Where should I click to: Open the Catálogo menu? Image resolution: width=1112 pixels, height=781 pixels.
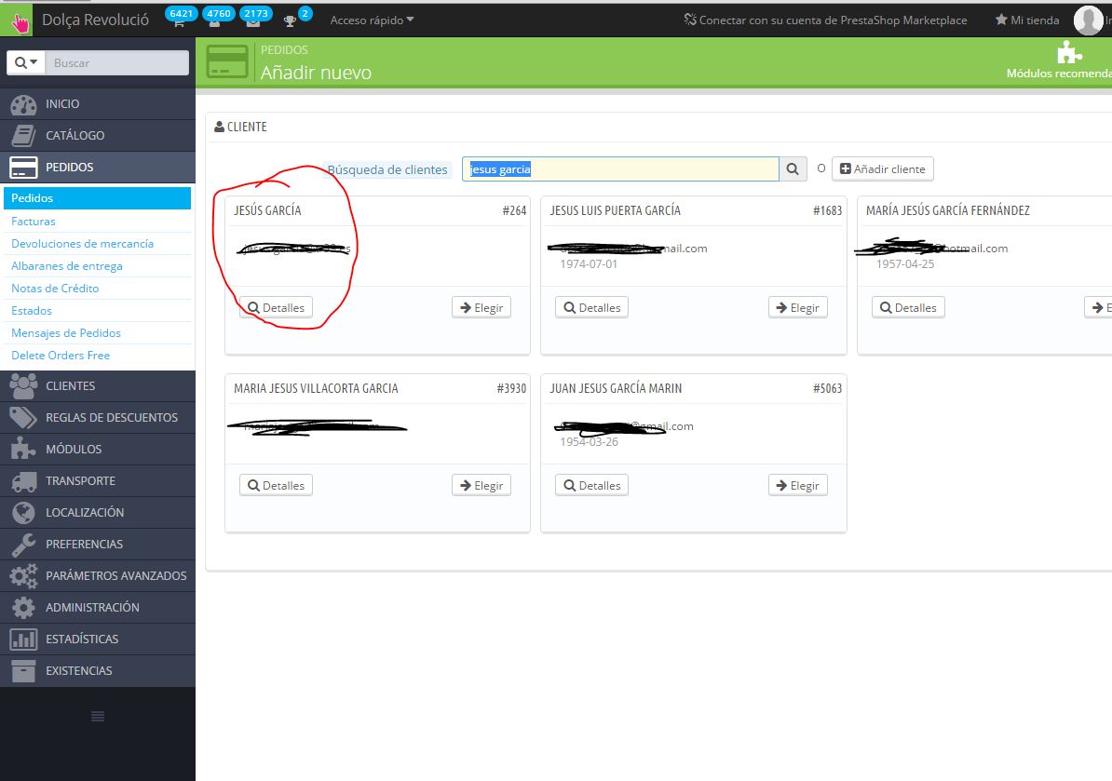[x=97, y=135]
